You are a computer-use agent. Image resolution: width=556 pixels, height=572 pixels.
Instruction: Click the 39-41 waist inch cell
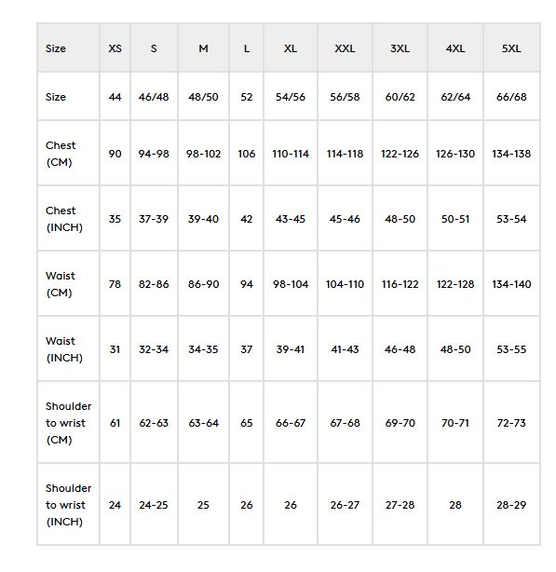tap(291, 349)
